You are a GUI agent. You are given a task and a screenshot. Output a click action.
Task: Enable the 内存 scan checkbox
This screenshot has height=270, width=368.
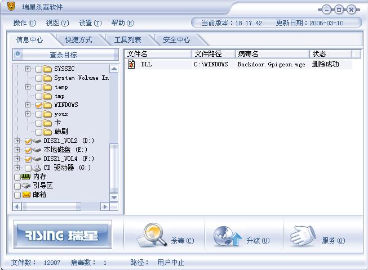coord(17,177)
